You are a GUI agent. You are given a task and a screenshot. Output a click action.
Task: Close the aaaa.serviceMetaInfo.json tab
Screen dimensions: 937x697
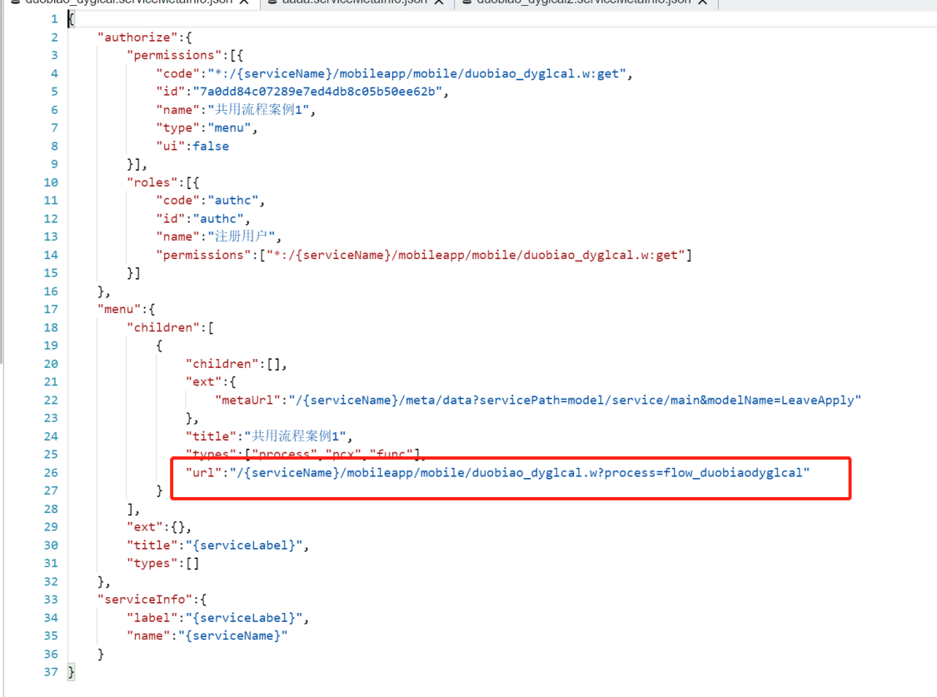click(x=441, y=3)
